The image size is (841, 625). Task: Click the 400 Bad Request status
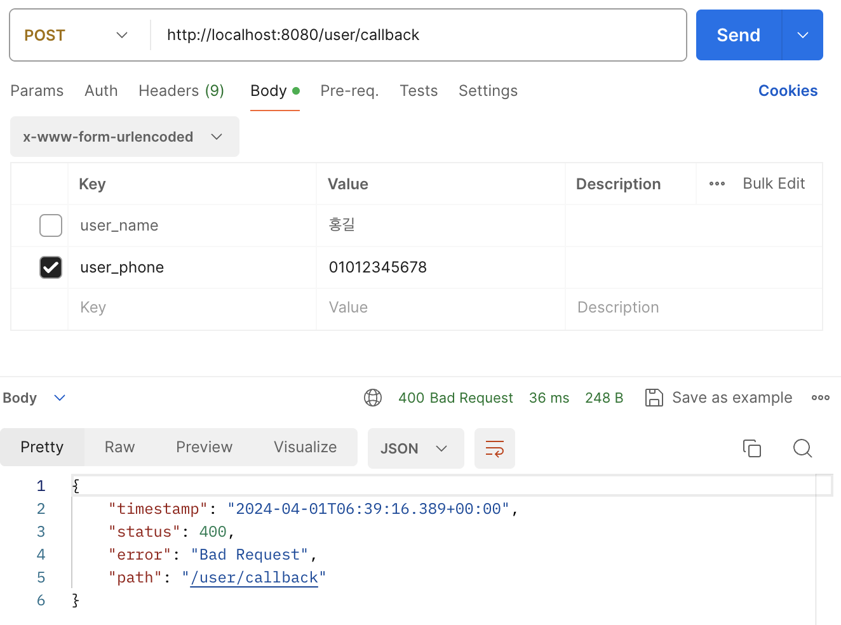click(455, 398)
